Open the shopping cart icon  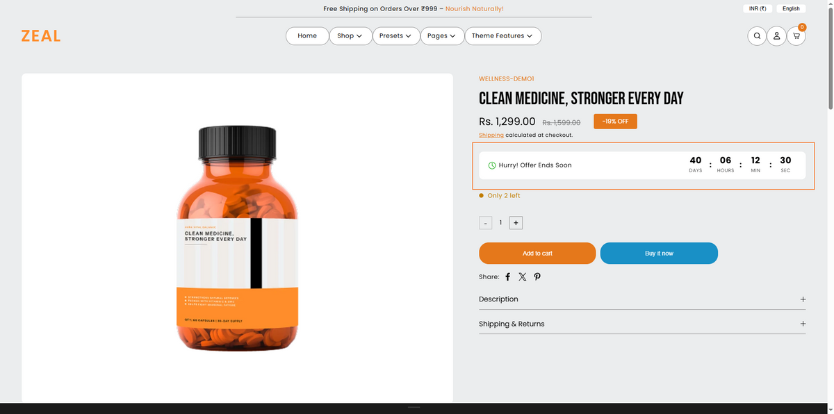pos(796,36)
